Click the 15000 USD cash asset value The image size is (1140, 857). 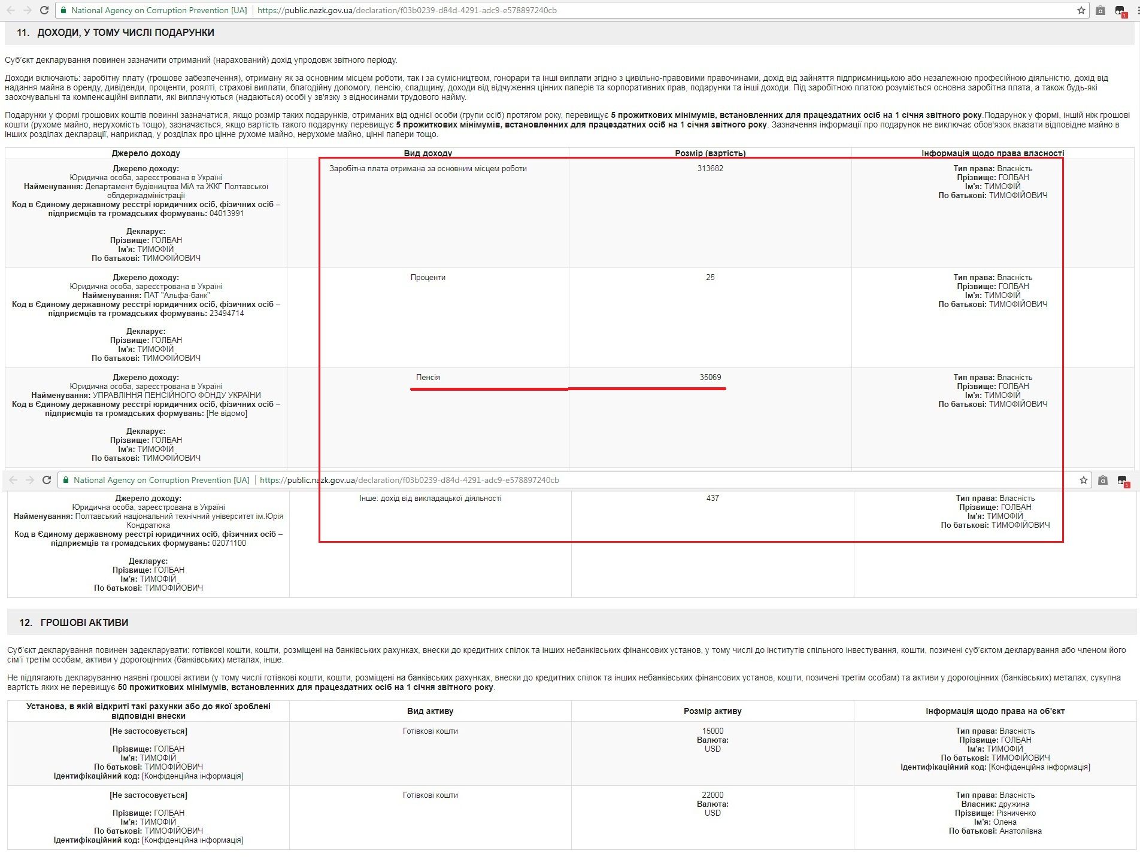[x=712, y=731]
